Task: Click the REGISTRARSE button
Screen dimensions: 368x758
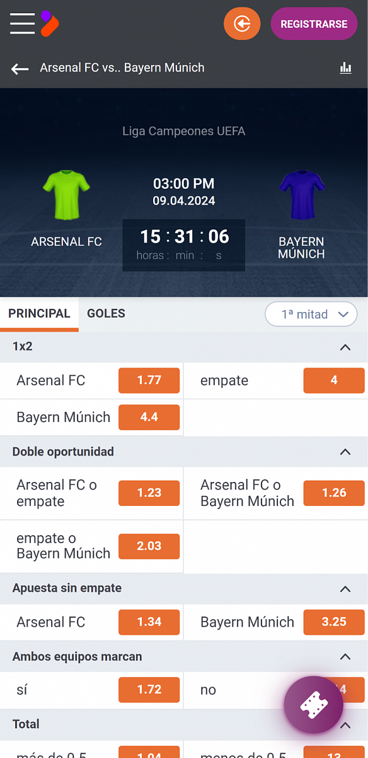Action: pos(314,24)
